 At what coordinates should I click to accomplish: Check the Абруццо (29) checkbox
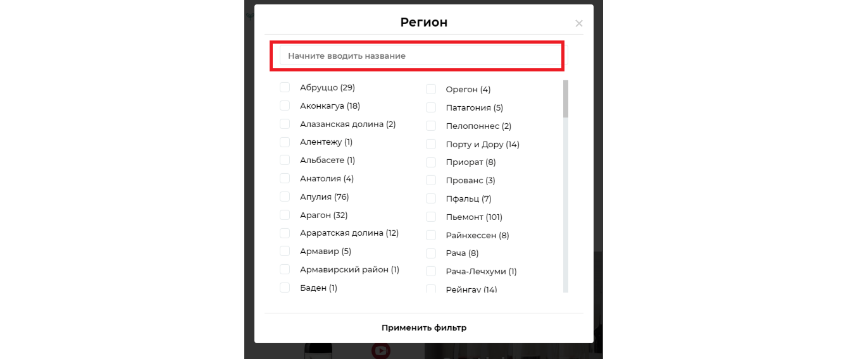click(285, 87)
